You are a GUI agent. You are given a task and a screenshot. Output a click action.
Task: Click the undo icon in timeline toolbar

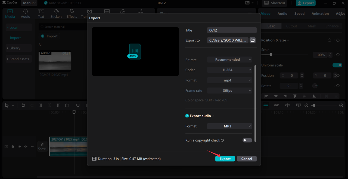pos(23,105)
